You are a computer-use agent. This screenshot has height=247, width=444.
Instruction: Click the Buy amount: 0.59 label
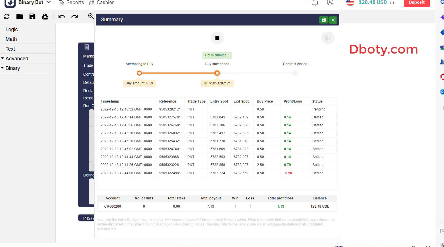[x=139, y=83]
